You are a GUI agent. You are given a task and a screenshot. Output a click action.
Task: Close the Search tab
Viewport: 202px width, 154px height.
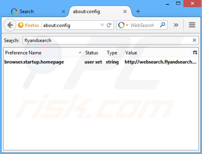tap(63, 11)
